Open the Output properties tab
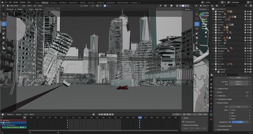 211,88
